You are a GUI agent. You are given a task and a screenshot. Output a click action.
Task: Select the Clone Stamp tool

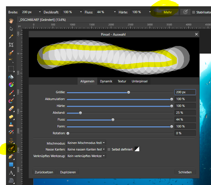coord(11,124)
